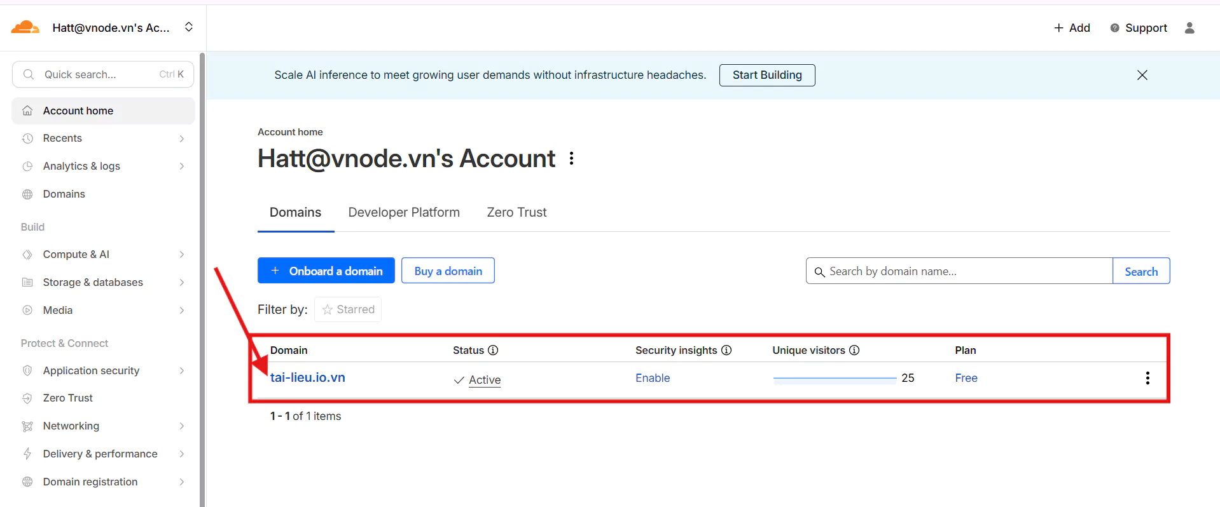Screen dimensions: 1220x507
Task: Click the Unique visitors info icon
Action: tap(854, 350)
